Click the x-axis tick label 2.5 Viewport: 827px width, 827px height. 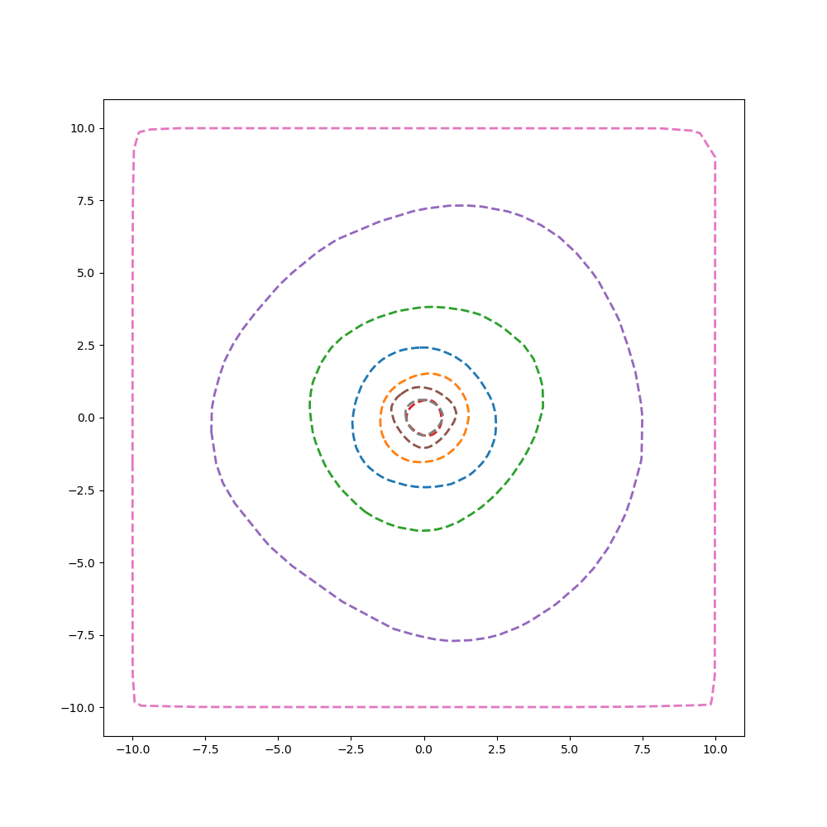(497, 749)
